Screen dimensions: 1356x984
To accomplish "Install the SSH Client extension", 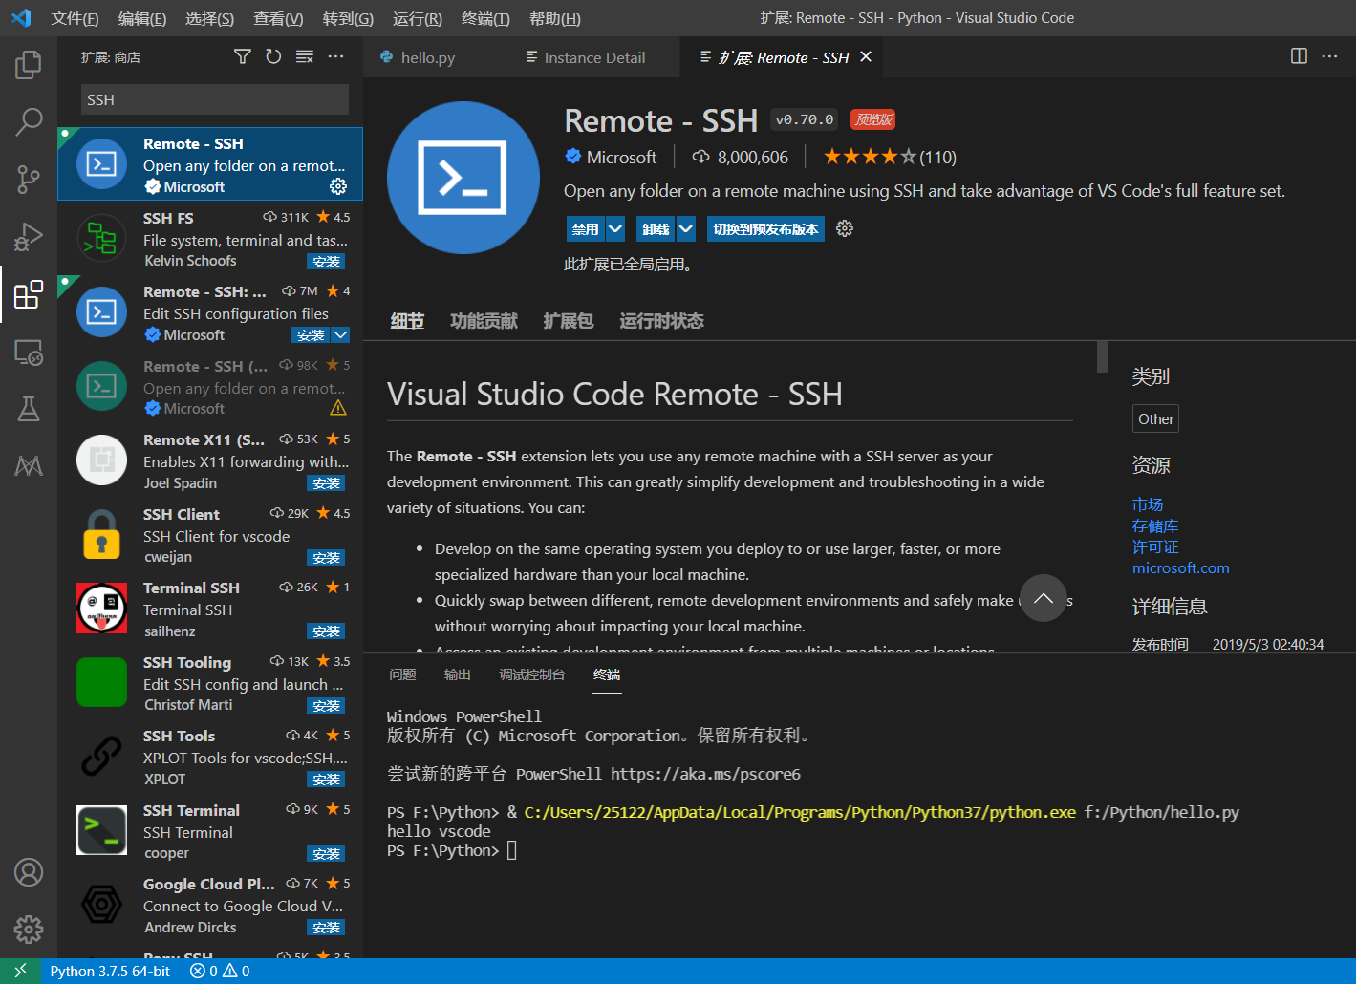I will 326,558.
